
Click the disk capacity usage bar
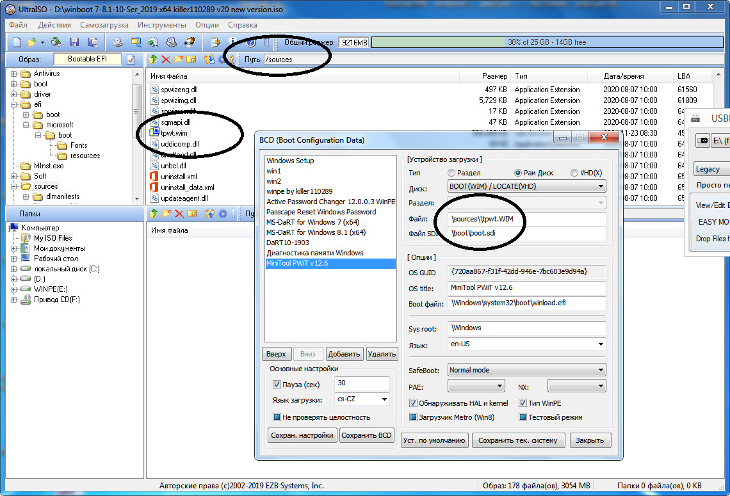546,42
